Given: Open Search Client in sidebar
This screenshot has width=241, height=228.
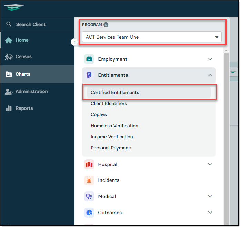Looking at the screenshot, I should (37, 24).
